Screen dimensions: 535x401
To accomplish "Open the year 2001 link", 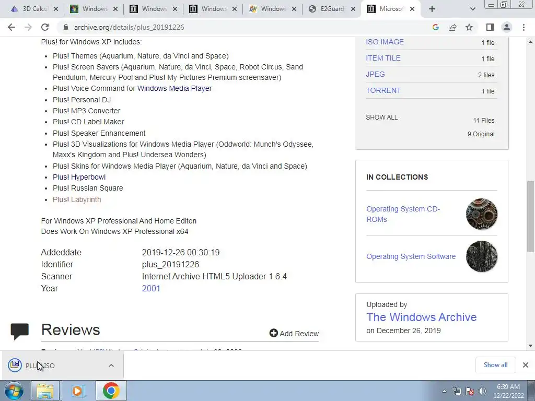I will pos(151,288).
